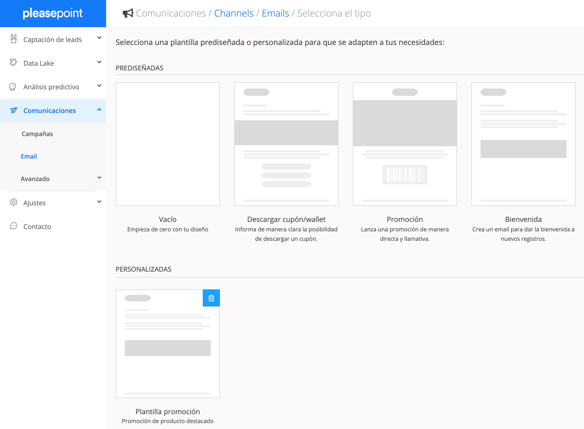Click the Ajustes gear icon
584x429 pixels.
14,202
